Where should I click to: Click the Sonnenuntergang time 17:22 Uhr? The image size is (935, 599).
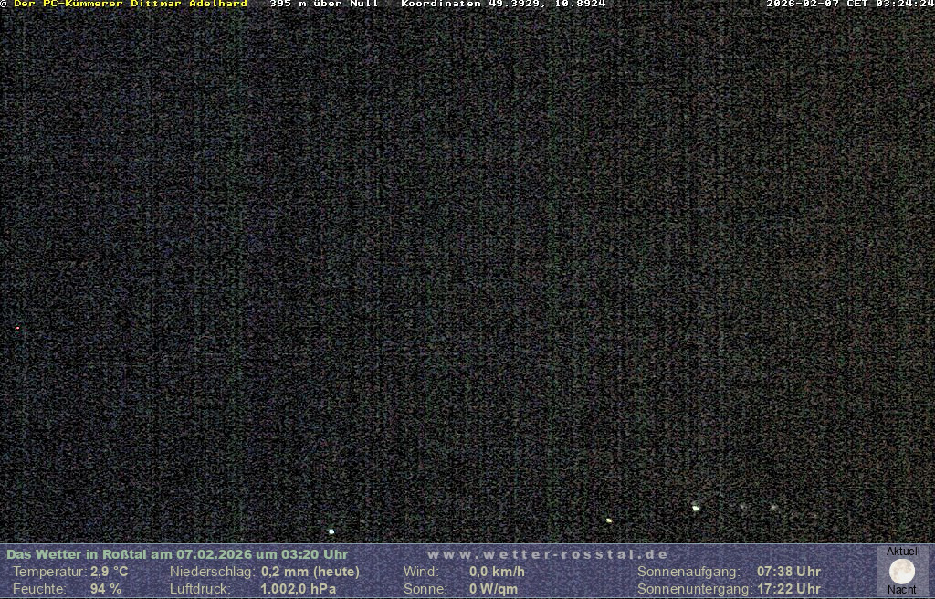(x=789, y=589)
